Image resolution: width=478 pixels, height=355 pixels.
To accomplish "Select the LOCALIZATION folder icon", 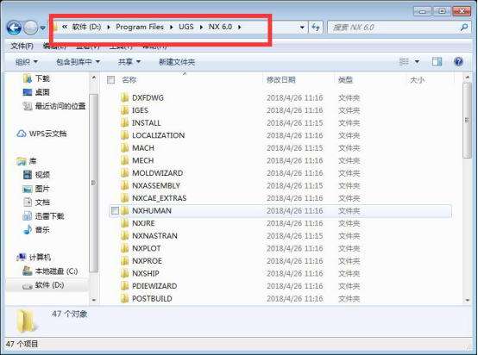I will tap(124, 135).
